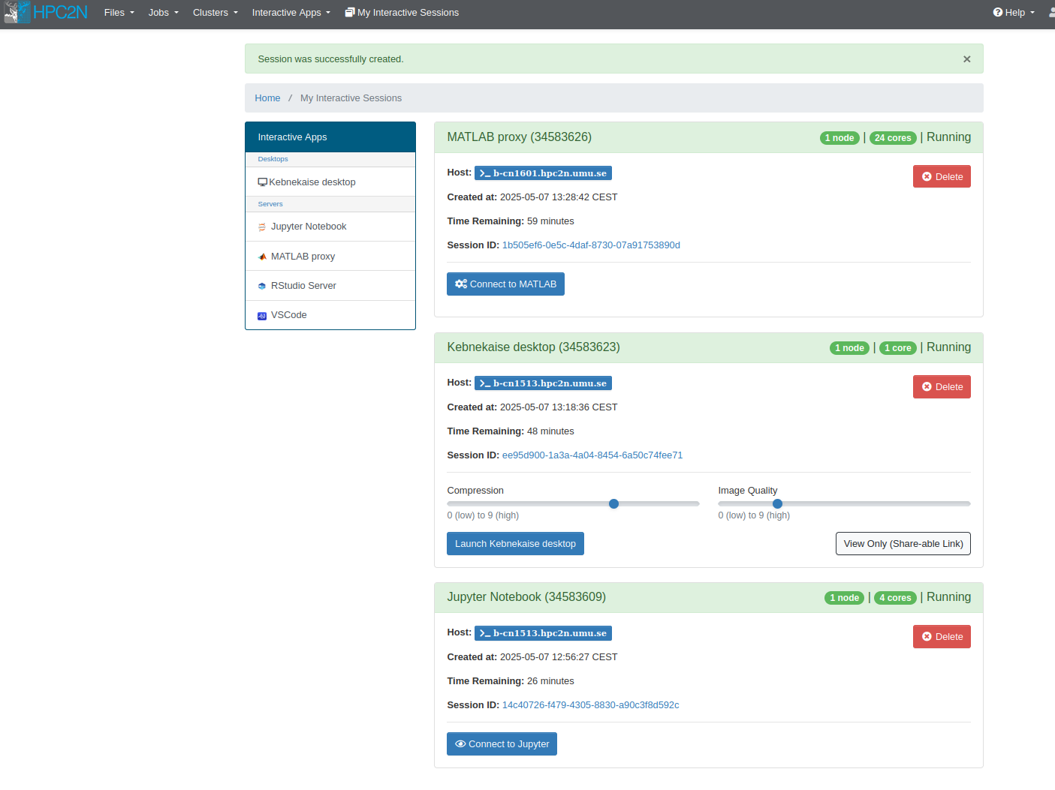The width and height of the screenshot is (1055, 790).
Task: Open session ID link 14c40726-f479-4305-8830-a90c3f8d592c
Action: click(590, 705)
